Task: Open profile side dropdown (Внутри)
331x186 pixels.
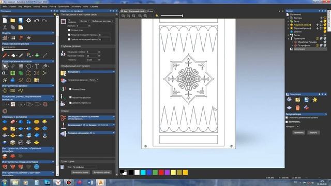Action: tap(85, 21)
